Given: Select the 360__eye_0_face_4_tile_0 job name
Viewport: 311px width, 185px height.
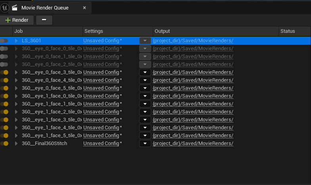Looking at the screenshot, I should tap(52, 80).
